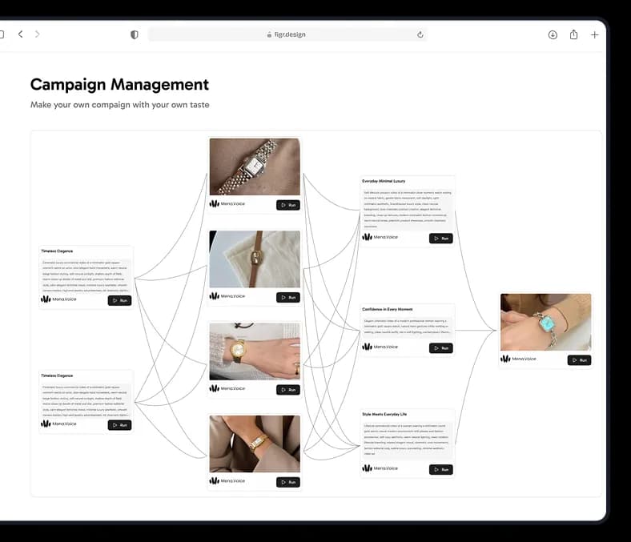This screenshot has width=631, height=542.
Task: Run the beige blazer gold watch card
Action: 288,482
